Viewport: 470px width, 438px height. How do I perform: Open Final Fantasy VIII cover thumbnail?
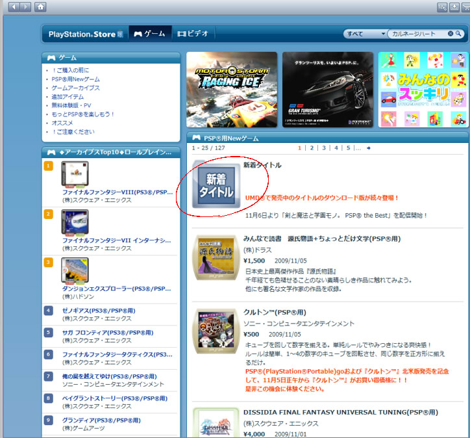click(x=75, y=174)
